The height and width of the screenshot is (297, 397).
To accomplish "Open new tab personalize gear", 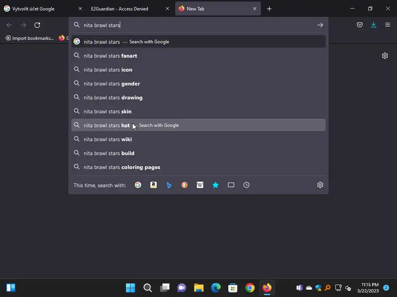I will (385, 56).
